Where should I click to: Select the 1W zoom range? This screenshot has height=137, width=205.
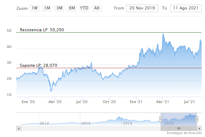point(35,8)
